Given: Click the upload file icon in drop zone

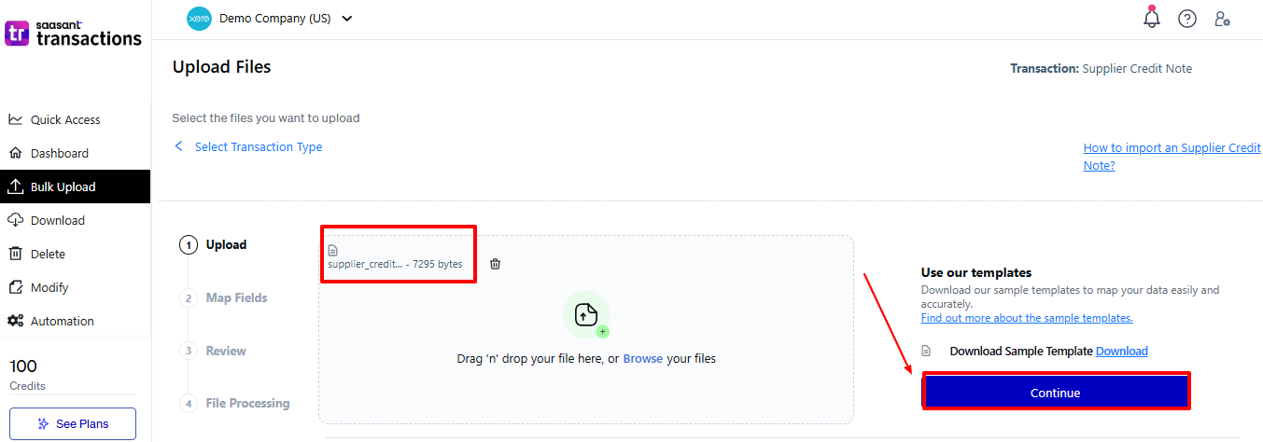Looking at the screenshot, I should point(585,315).
